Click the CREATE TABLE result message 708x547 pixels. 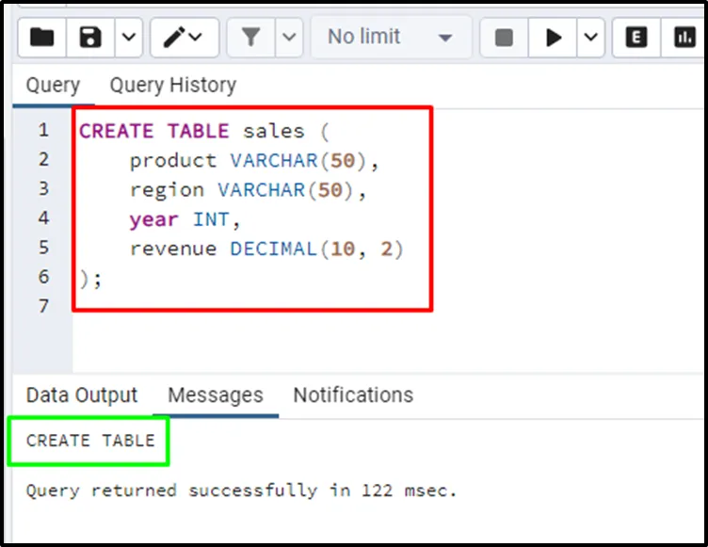[90, 441]
